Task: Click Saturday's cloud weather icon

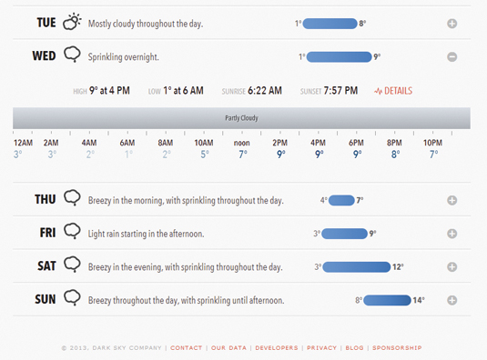Action: pos(72,265)
